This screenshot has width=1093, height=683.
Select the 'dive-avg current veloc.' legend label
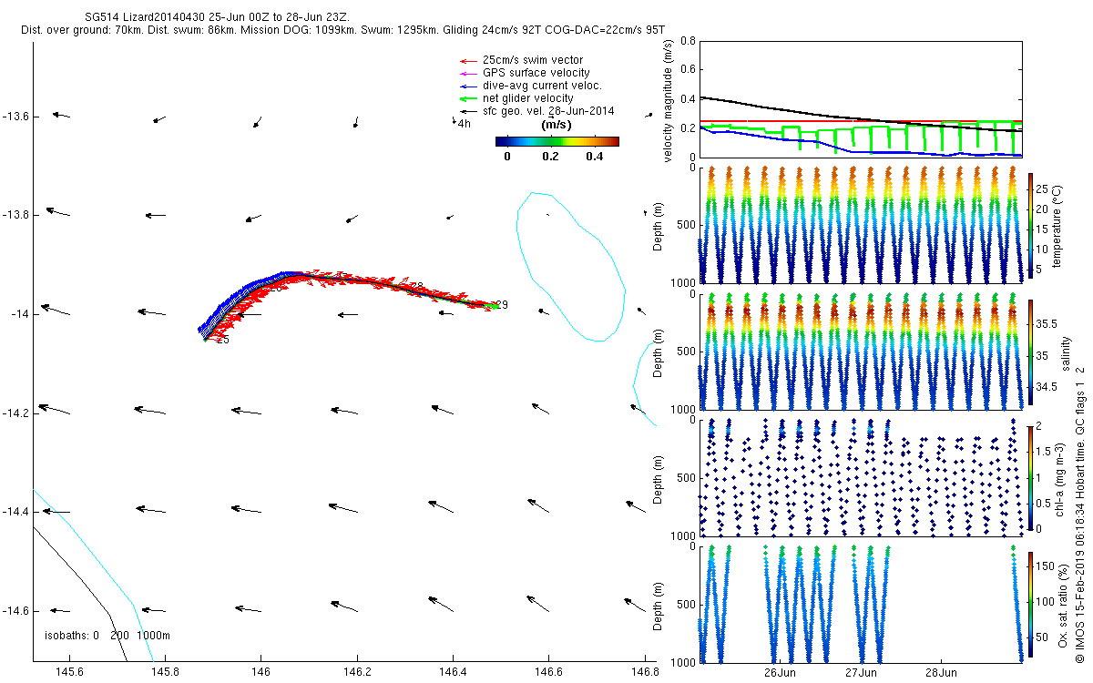tap(542, 86)
